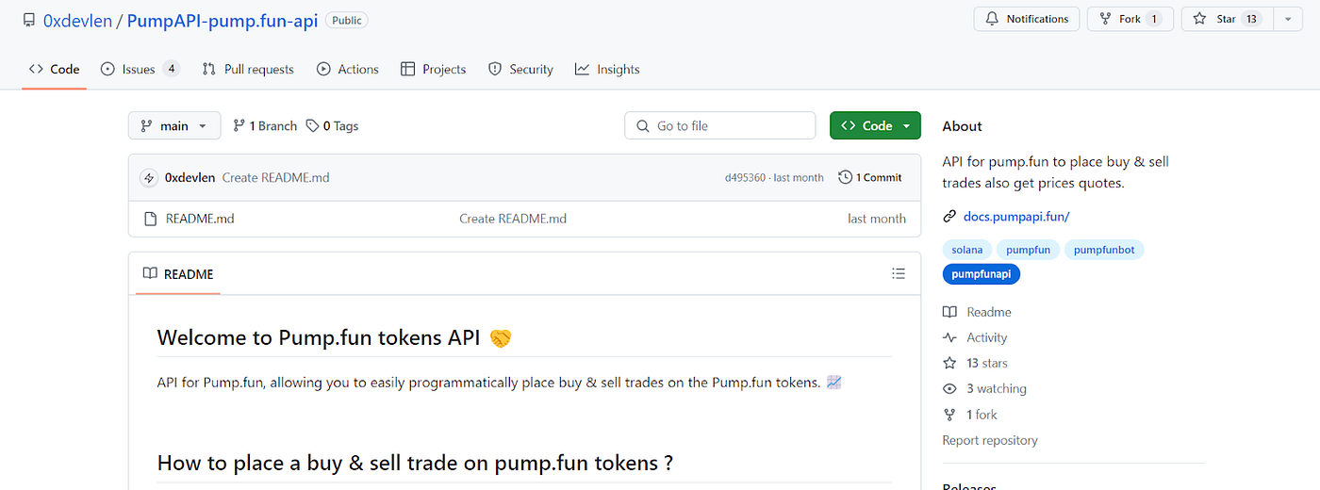Click heading How to place a buy & sell trade

click(x=415, y=463)
